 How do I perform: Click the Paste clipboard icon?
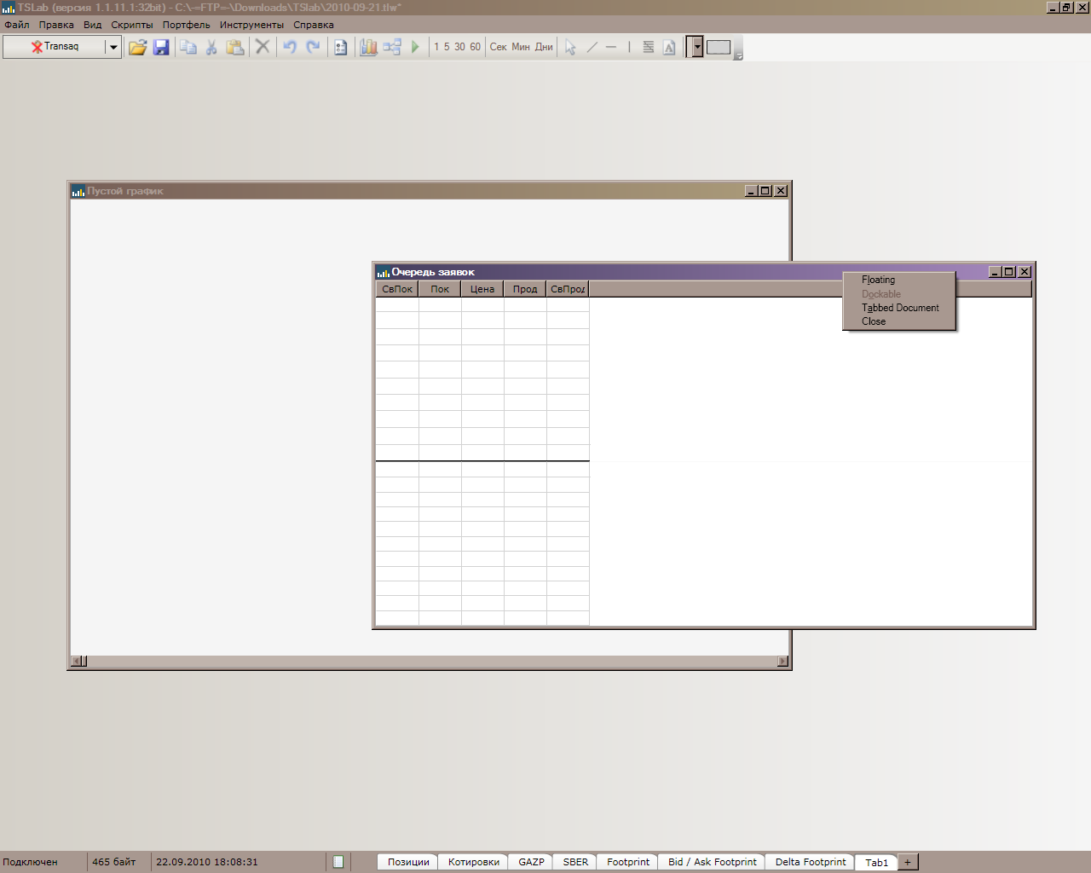tap(235, 47)
